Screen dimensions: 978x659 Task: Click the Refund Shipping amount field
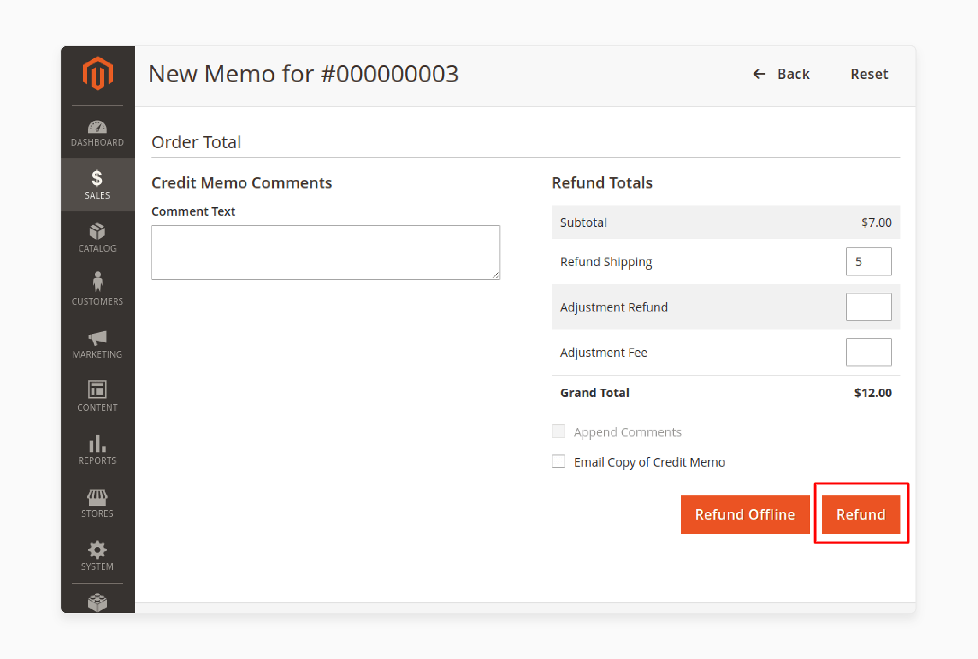click(x=869, y=261)
